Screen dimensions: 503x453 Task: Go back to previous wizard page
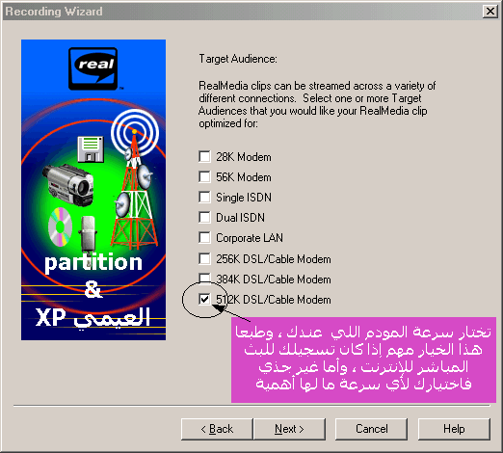(217, 429)
